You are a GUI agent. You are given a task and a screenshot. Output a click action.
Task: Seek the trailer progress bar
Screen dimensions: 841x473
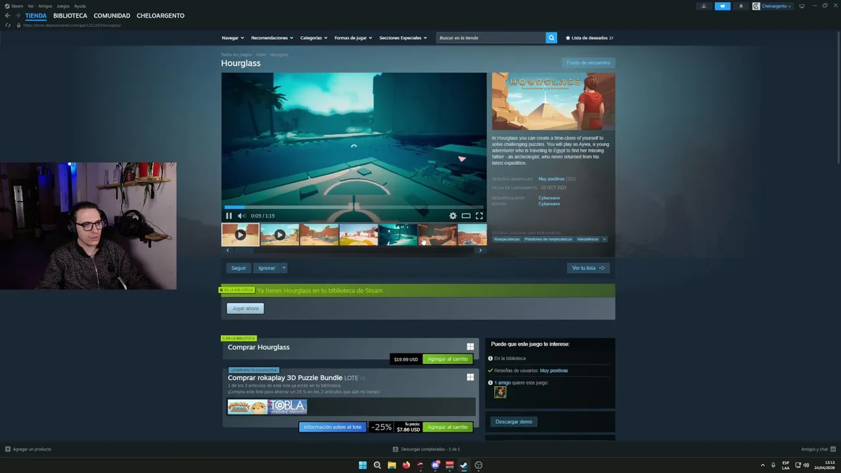[354, 208]
